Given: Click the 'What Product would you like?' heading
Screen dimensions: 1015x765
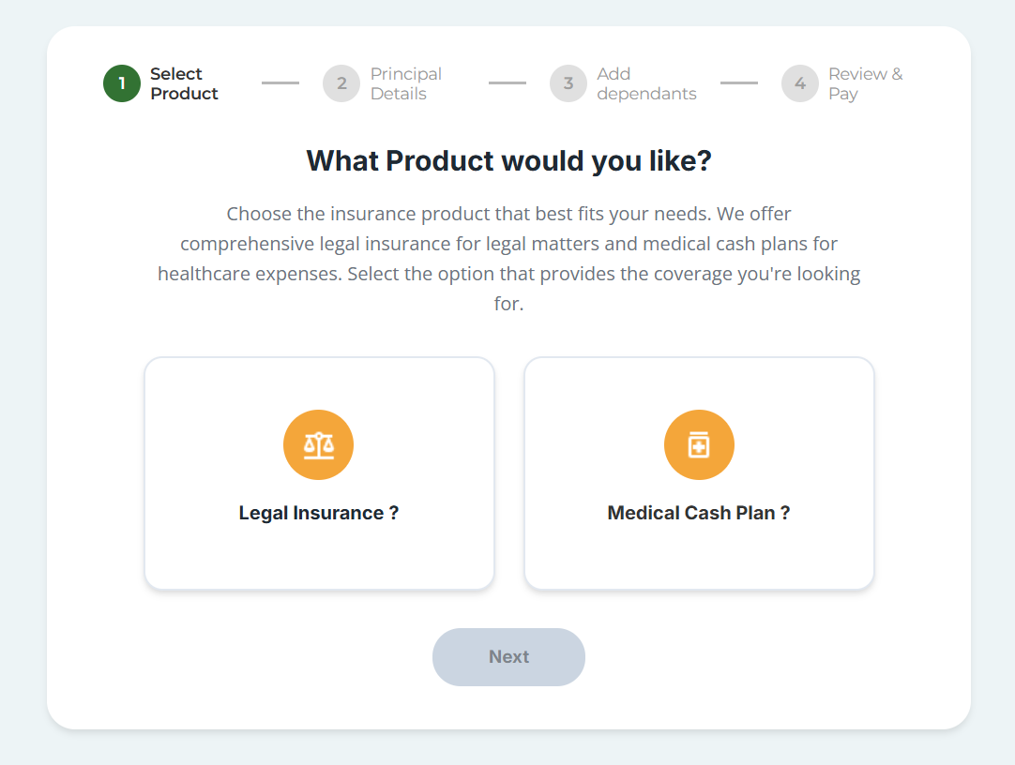Looking at the screenshot, I should coord(508,161).
